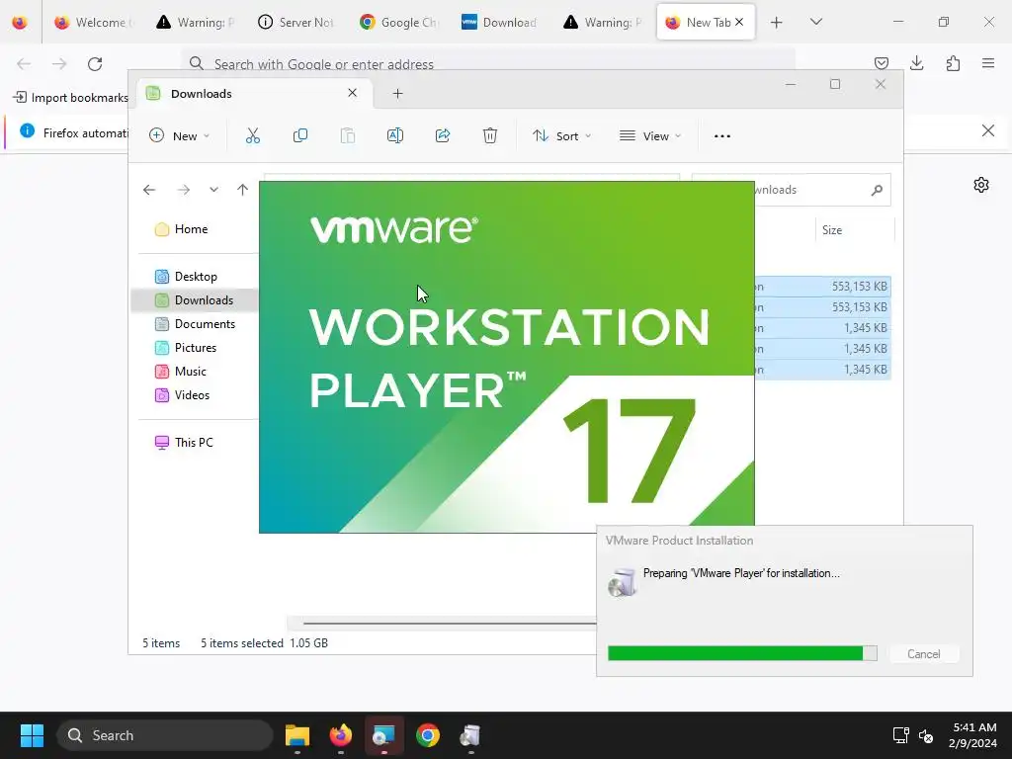Open Firefox hamburger application menu

(x=988, y=63)
